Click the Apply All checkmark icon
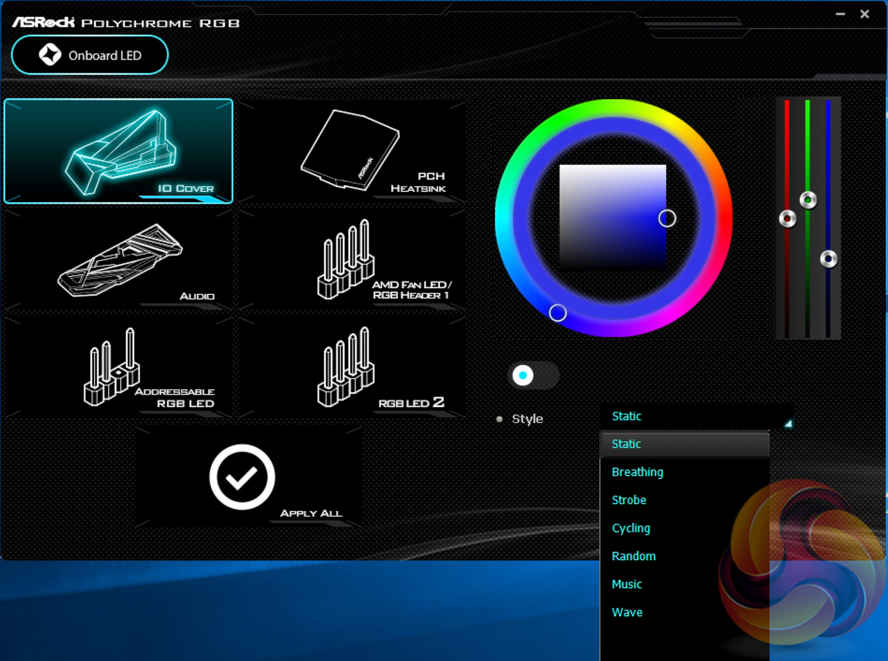888x661 pixels. tap(242, 477)
